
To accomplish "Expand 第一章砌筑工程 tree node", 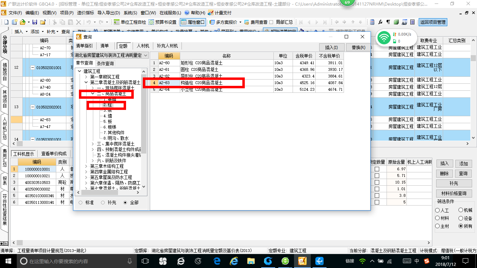I will pos(86,77).
